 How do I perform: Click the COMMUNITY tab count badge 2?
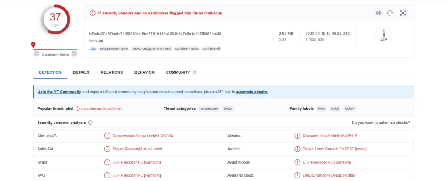[x=194, y=72]
